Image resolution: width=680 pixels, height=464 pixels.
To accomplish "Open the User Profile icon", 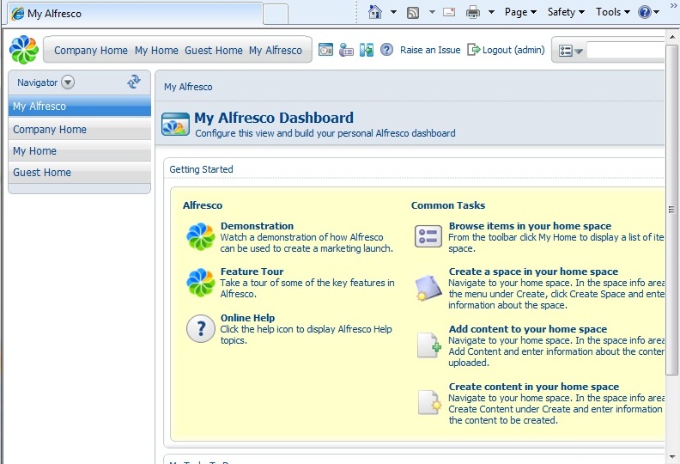I will [x=346, y=50].
